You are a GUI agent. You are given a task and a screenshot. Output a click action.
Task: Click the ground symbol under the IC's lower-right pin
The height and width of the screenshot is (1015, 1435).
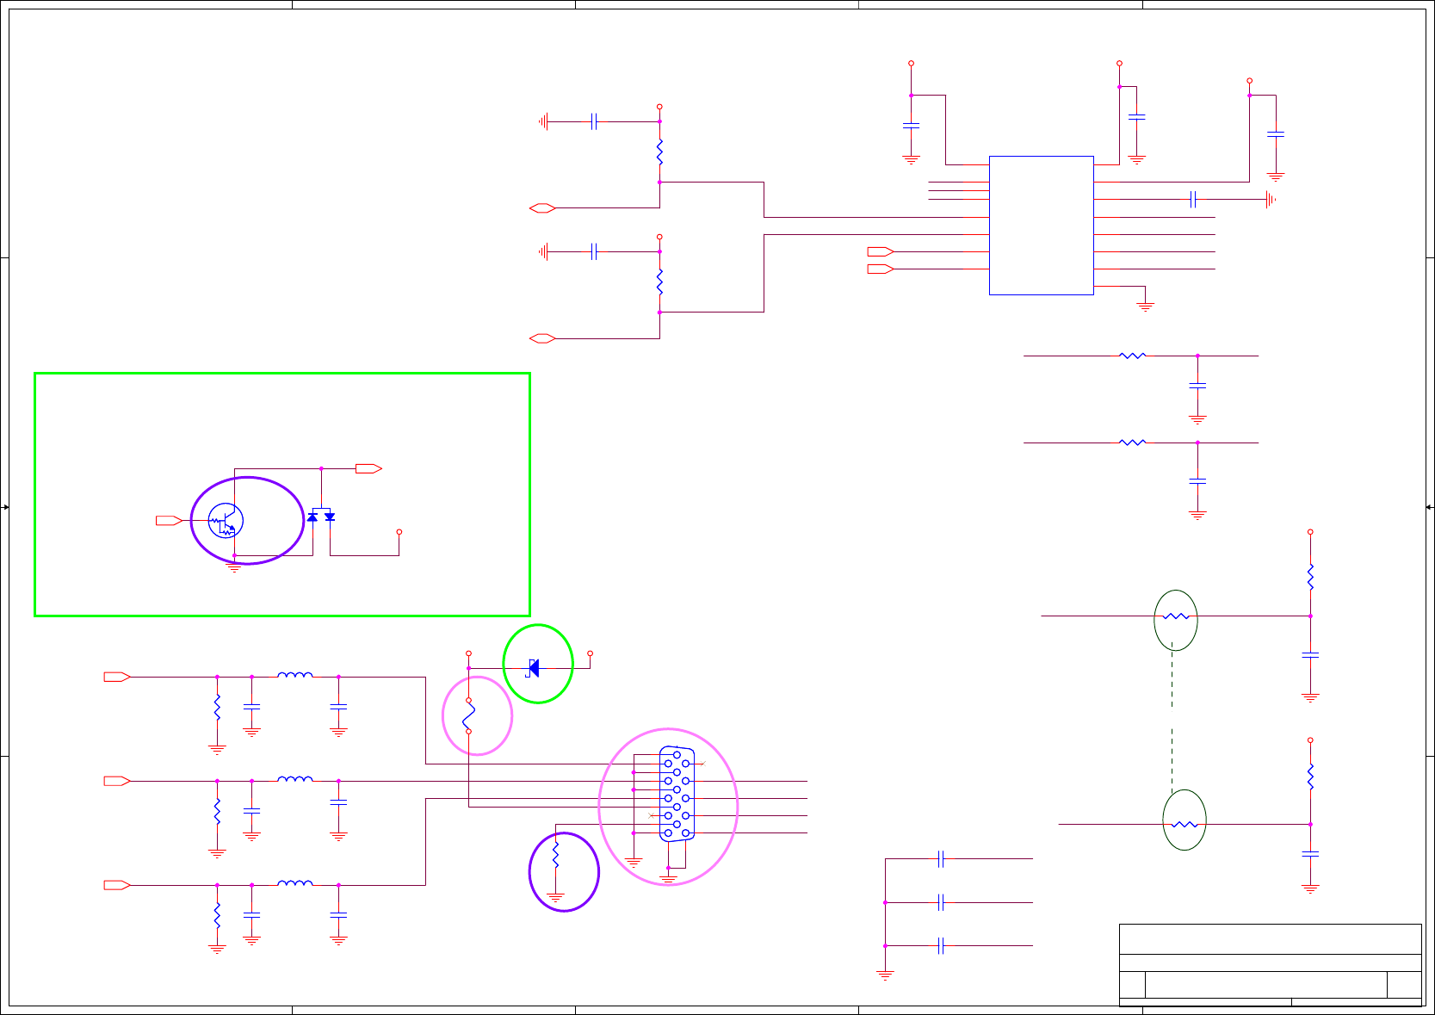(1145, 306)
